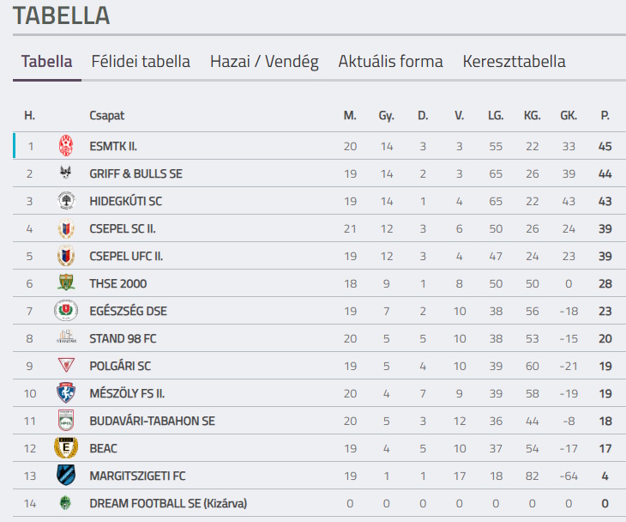Click the Hidegkúti SC team logo
The width and height of the screenshot is (626, 522).
click(66, 201)
